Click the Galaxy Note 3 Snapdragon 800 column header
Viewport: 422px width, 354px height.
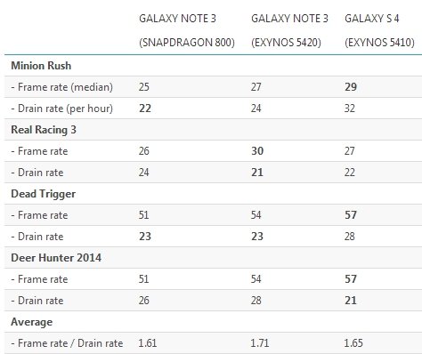(187, 30)
